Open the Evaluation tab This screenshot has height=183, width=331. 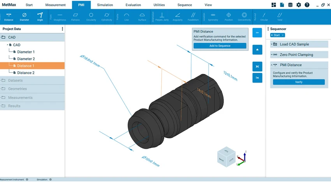pyautogui.click(x=133, y=5)
